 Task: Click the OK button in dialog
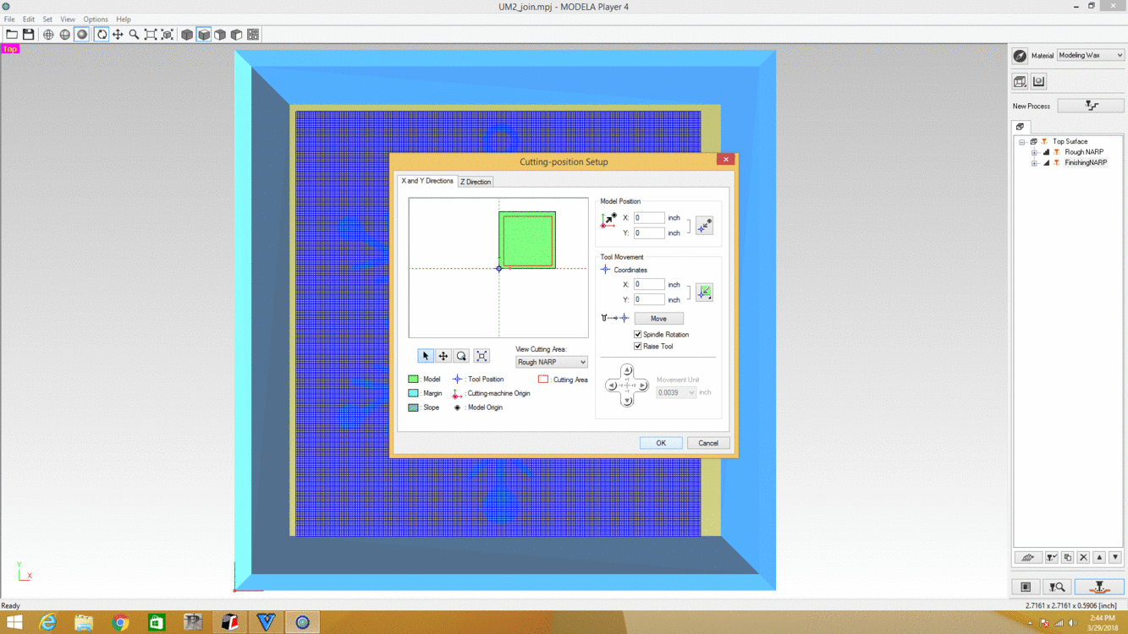[x=661, y=443]
